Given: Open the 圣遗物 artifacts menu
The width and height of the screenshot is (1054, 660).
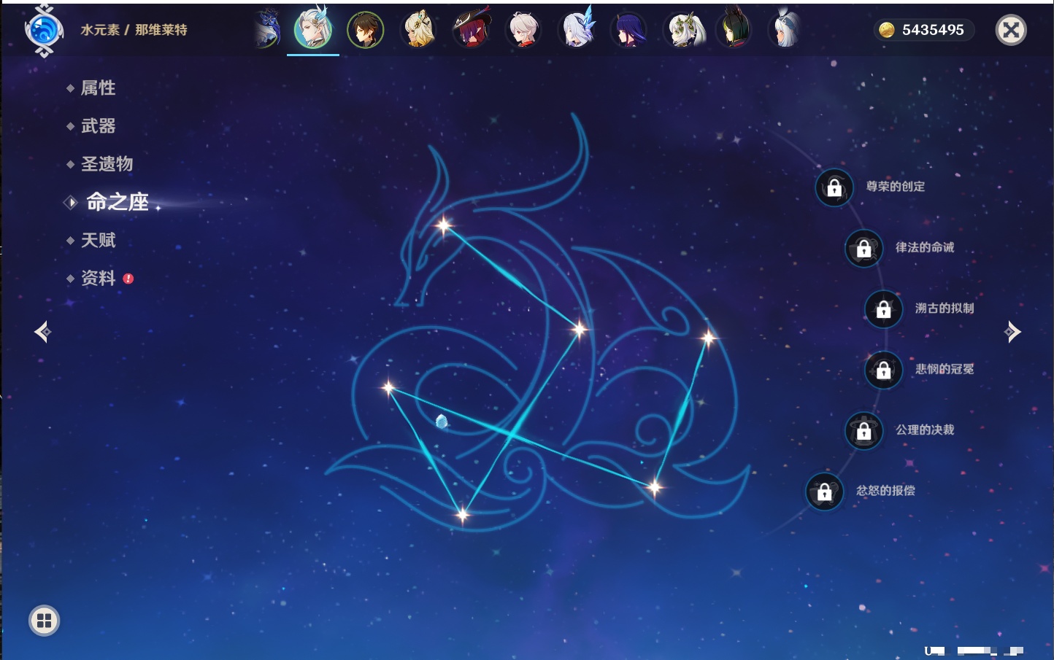Looking at the screenshot, I should (107, 164).
